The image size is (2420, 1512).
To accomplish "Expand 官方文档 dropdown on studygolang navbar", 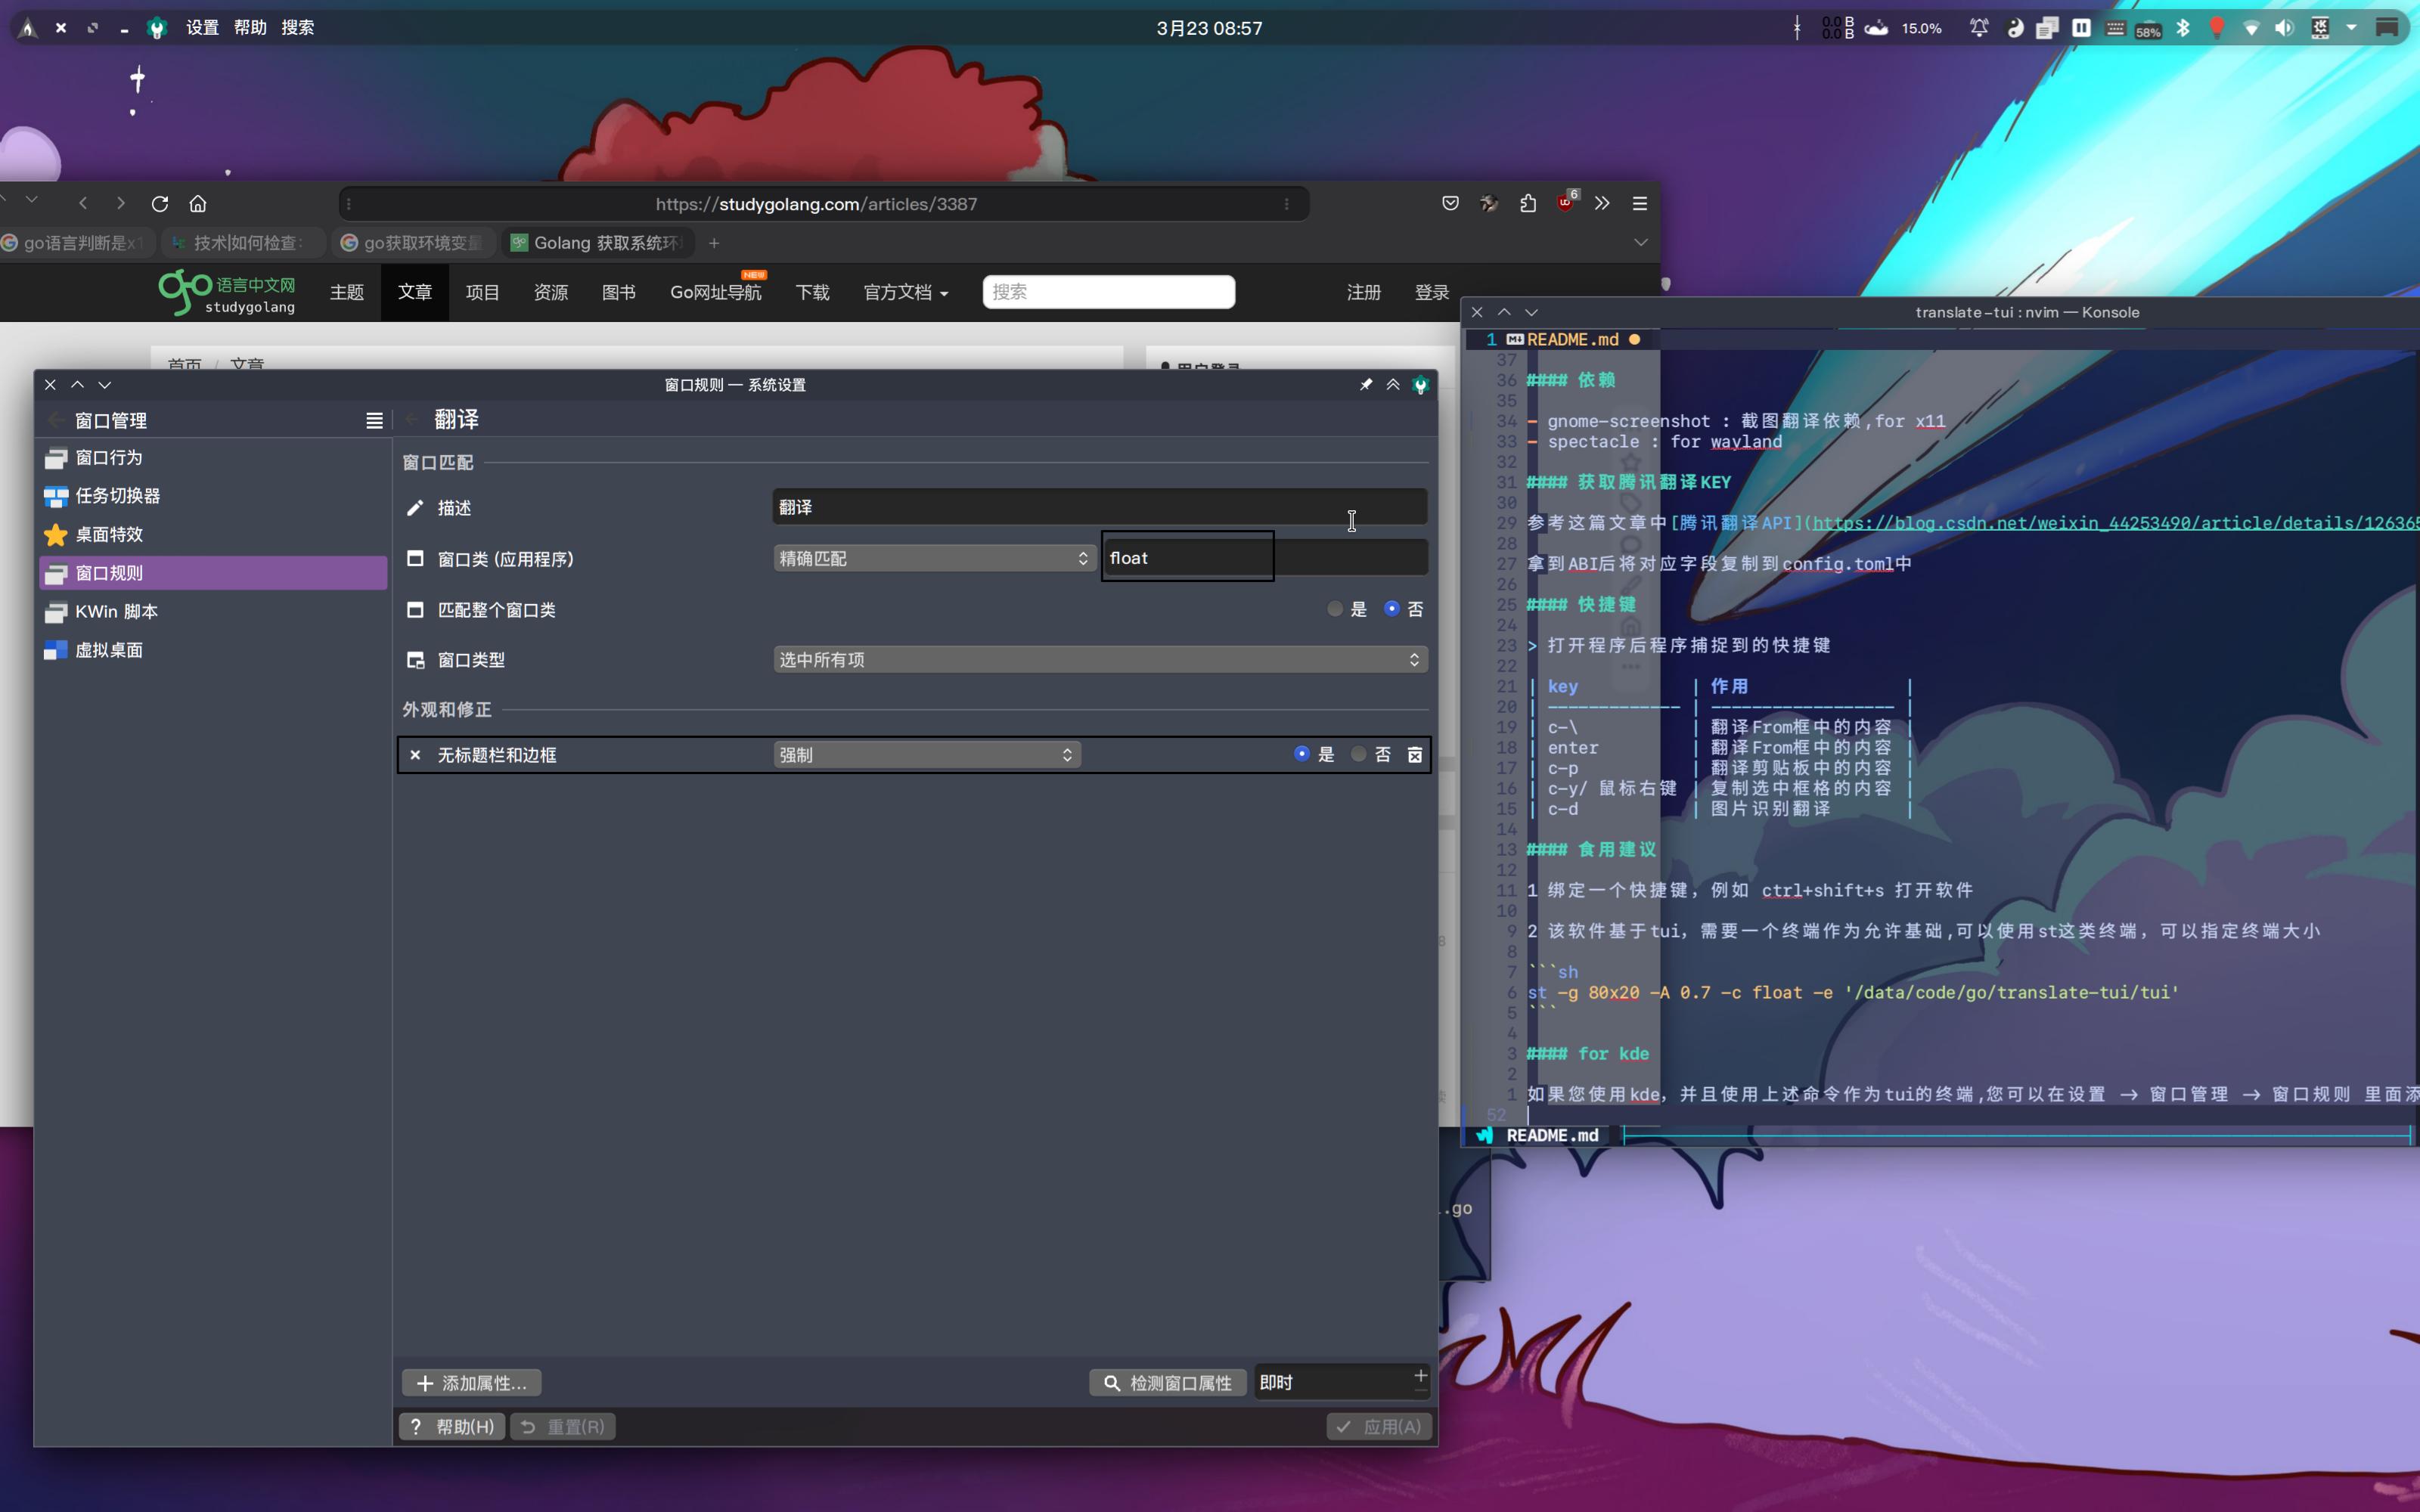I will point(906,292).
